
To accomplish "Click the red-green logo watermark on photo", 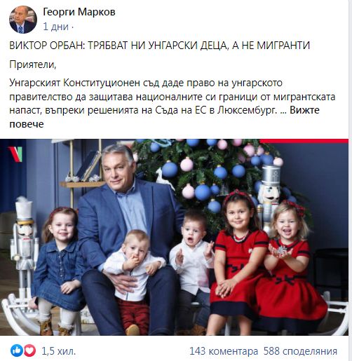I will coord(15,154).
